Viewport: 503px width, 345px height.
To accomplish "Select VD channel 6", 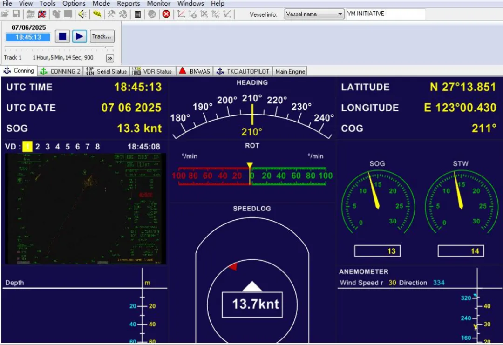I will pos(78,147).
